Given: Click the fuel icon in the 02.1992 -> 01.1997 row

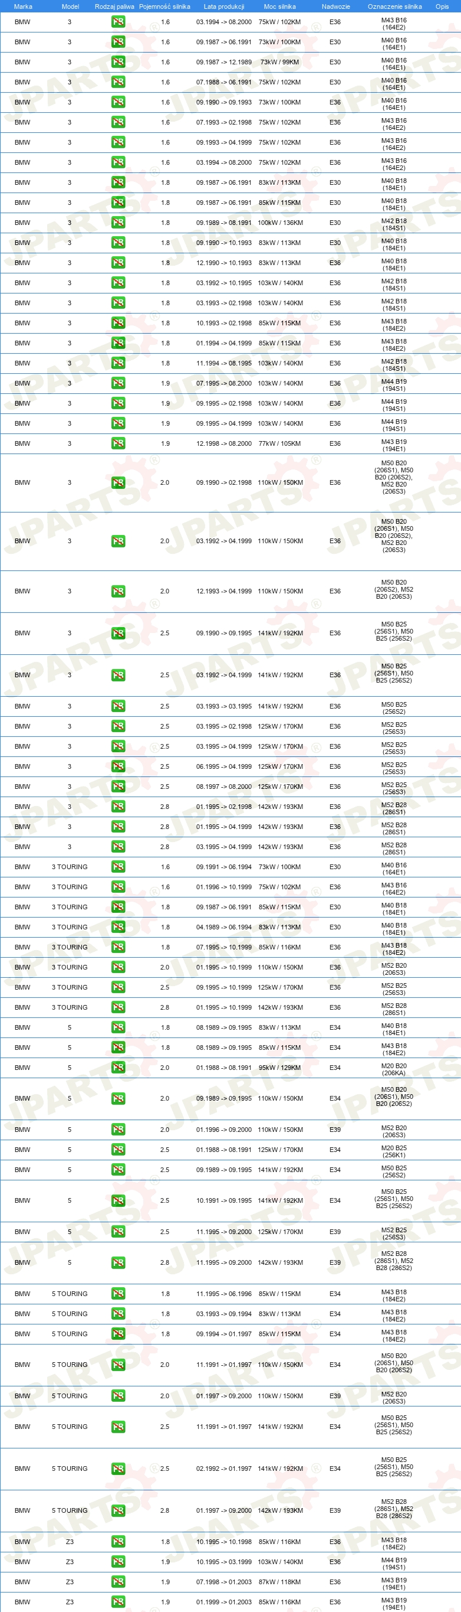Looking at the screenshot, I should coord(118,1468).
